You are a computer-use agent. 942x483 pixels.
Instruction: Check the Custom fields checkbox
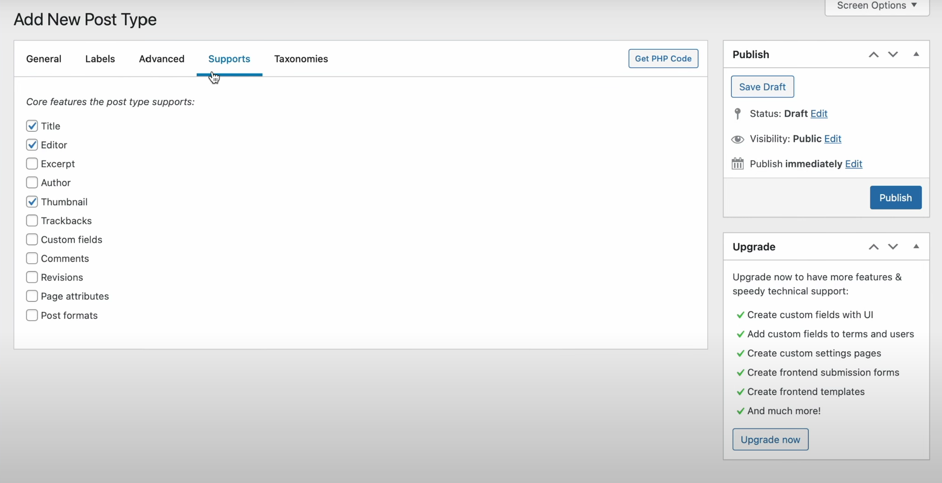[32, 239]
